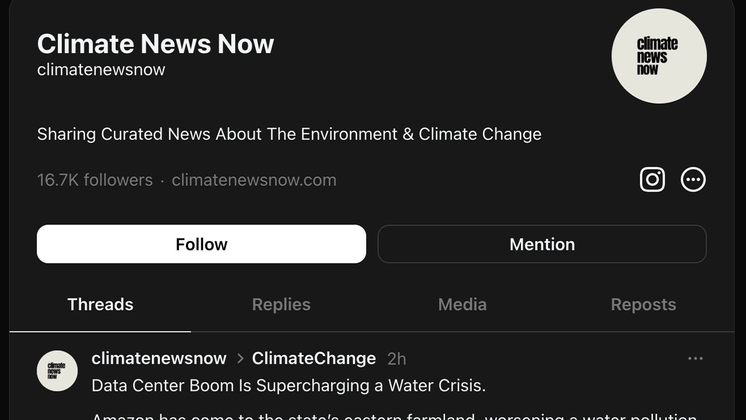The height and width of the screenshot is (420, 746).
Task: Click the 2h post timestamp
Action: 396,359
